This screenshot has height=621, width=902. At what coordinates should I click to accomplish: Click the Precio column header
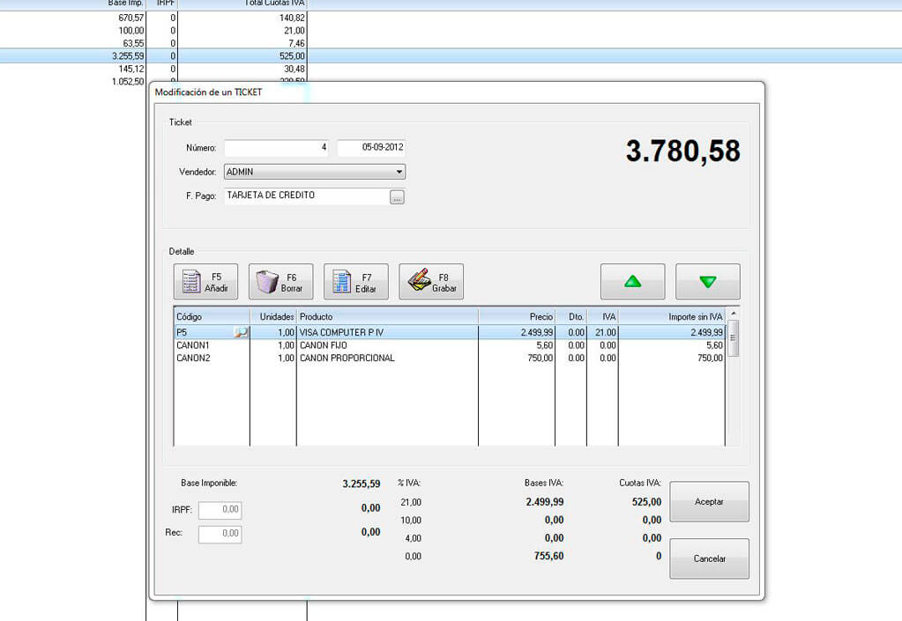[x=517, y=316]
